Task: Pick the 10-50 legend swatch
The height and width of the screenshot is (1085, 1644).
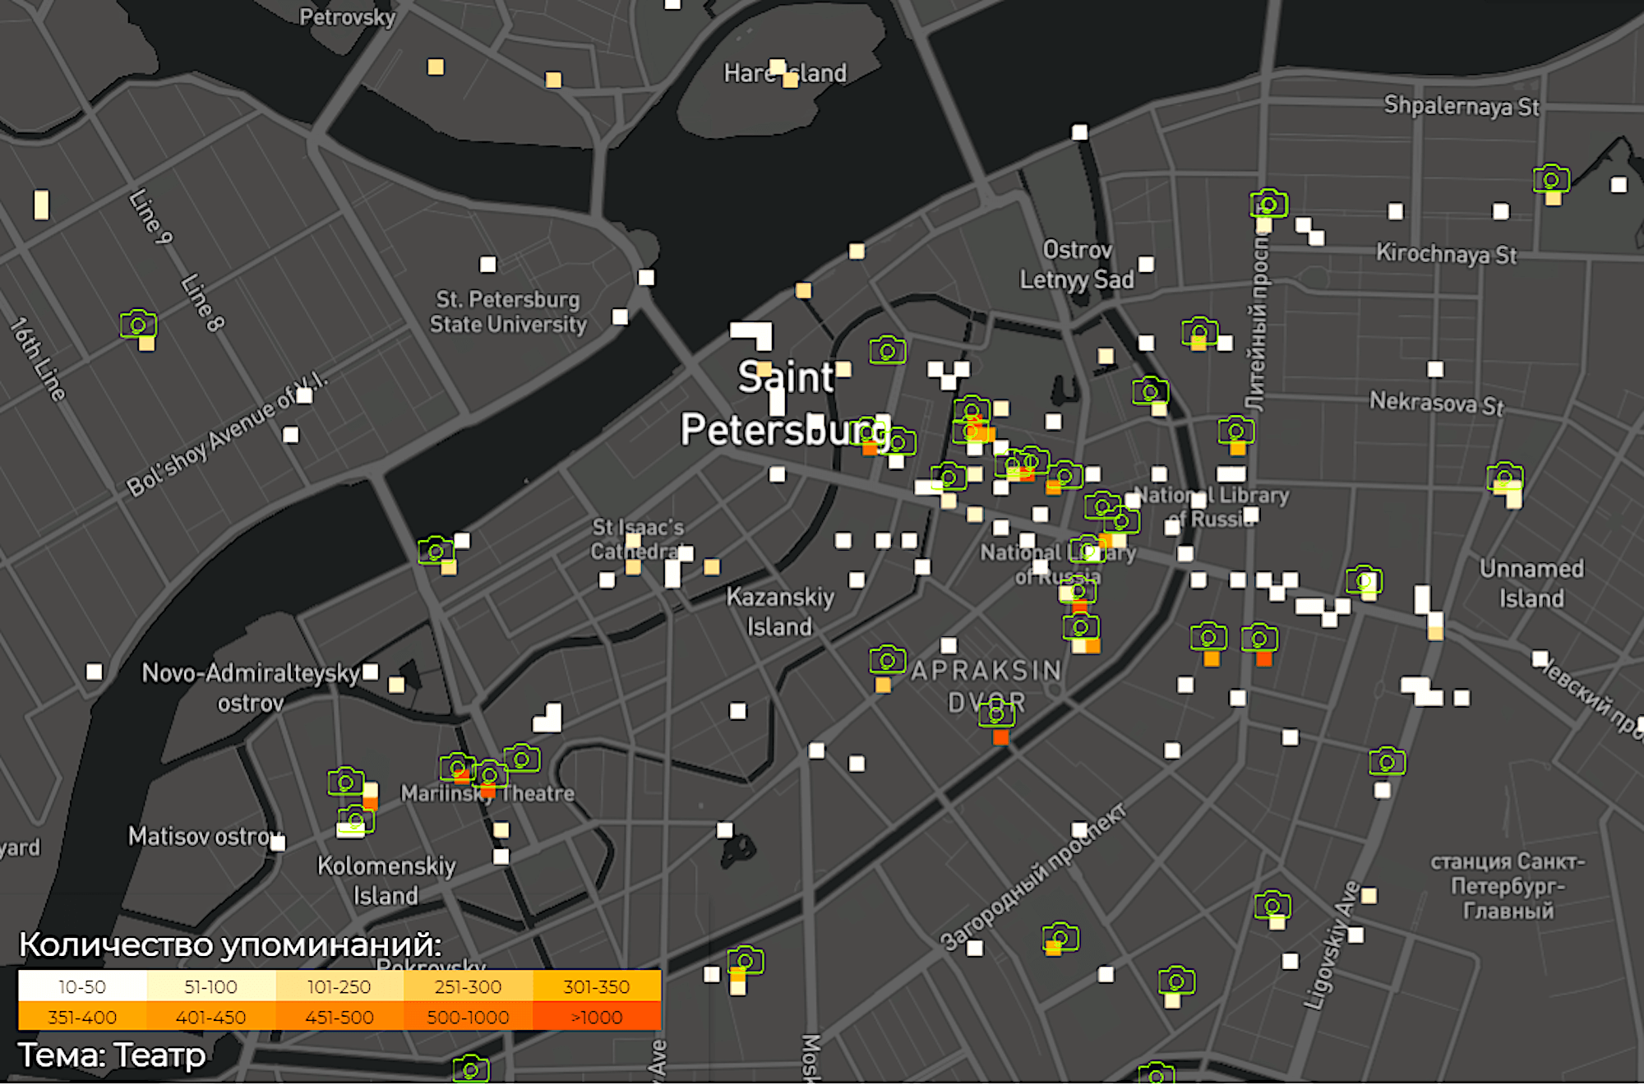Action: click(82, 986)
